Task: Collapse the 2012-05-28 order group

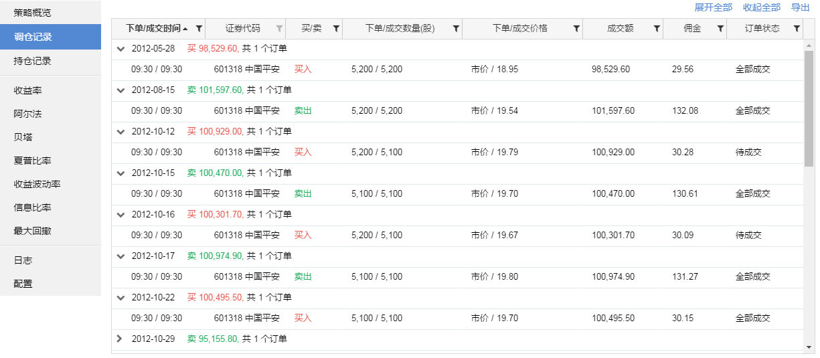Action: pos(120,49)
